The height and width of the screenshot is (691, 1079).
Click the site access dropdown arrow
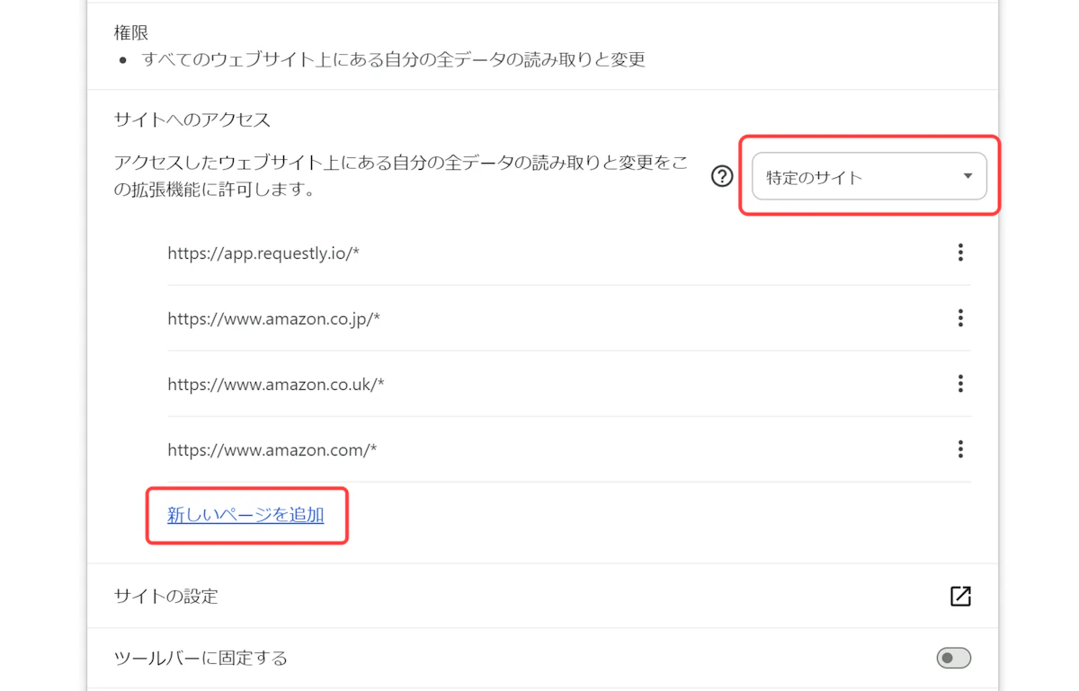point(968,176)
